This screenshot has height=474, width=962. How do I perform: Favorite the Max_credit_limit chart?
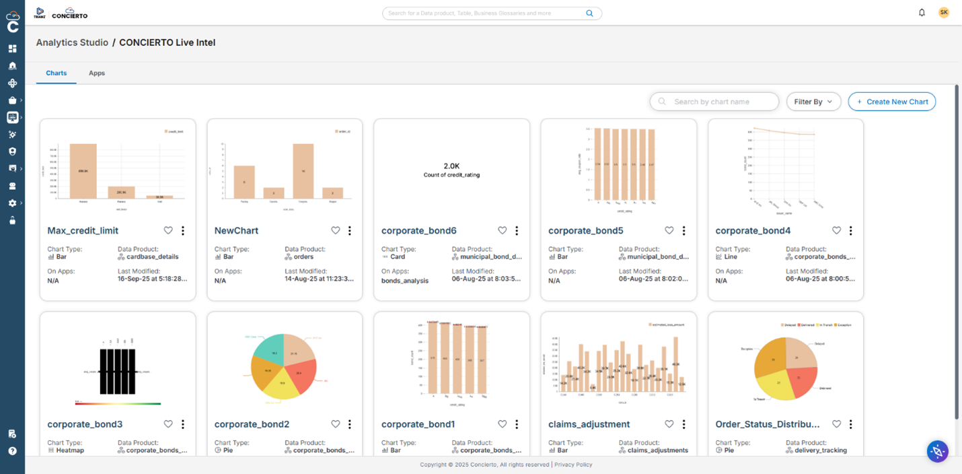tap(168, 230)
